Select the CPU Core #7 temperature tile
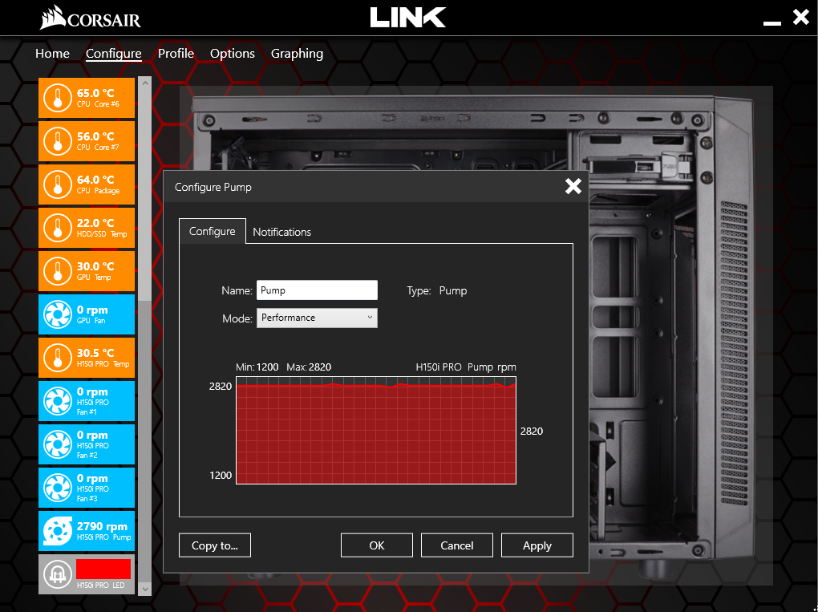Image resolution: width=818 pixels, height=612 pixels. [x=87, y=141]
